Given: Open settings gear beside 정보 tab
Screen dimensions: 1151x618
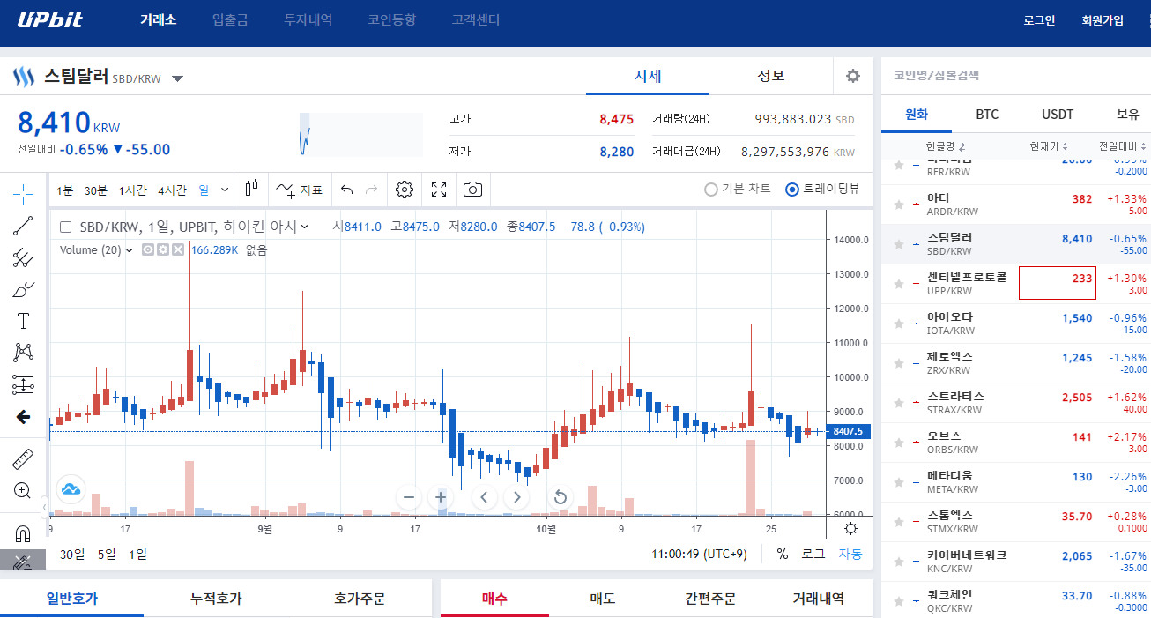Looking at the screenshot, I should click(852, 76).
